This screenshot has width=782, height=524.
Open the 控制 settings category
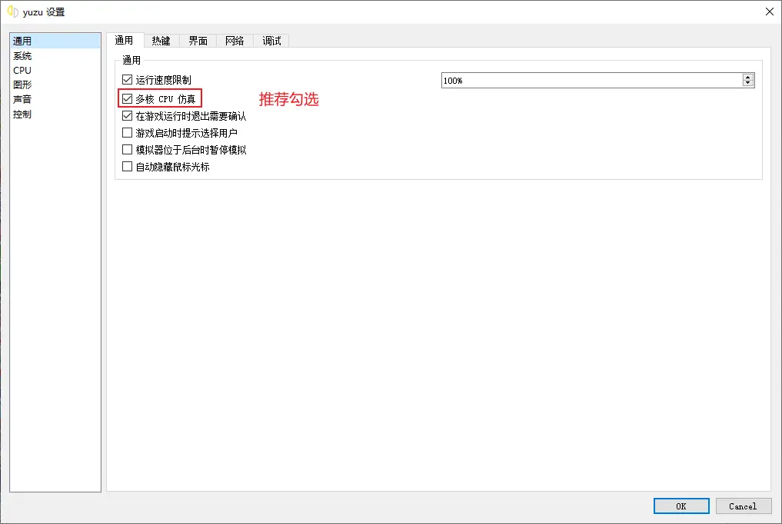click(x=22, y=114)
